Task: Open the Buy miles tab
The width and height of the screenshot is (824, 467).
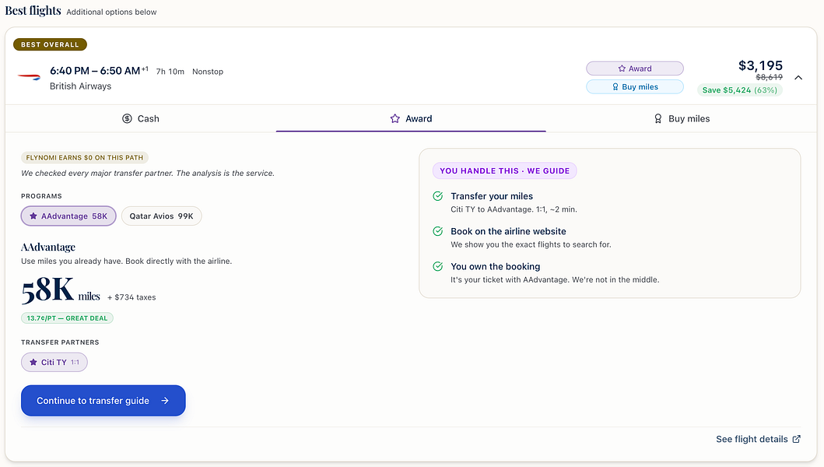Action: 681,119
